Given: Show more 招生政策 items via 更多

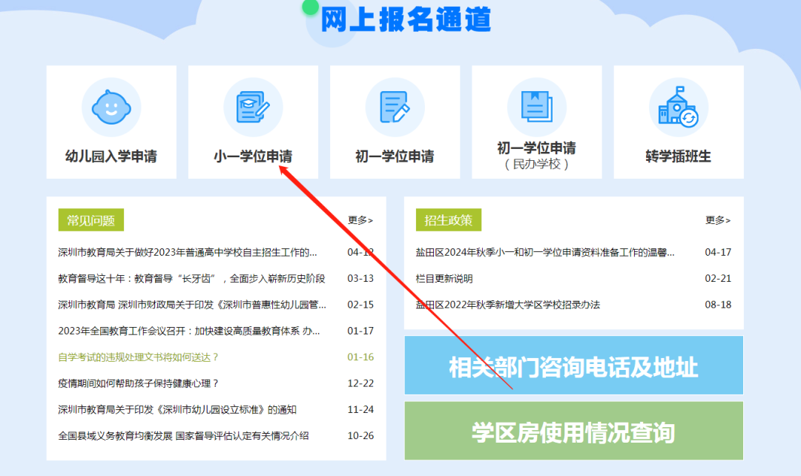Looking at the screenshot, I should (718, 220).
